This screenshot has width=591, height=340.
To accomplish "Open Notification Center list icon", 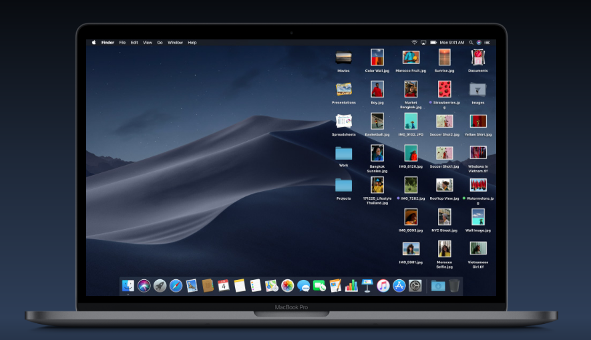I will tap(487, 43).
